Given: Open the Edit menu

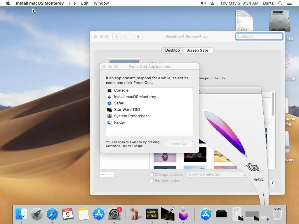Looking at the screenshot, I should click(85, 3).
